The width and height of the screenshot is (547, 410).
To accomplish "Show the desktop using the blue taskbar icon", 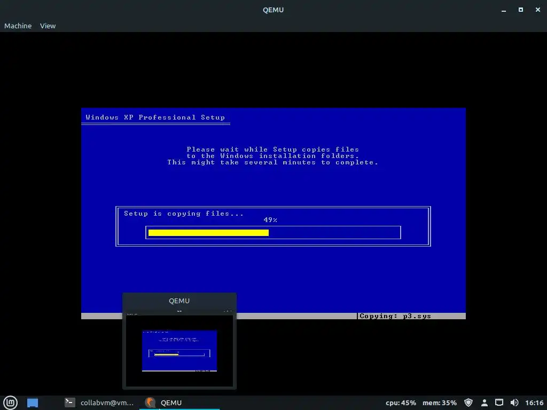I will click(x=33, y=403).
